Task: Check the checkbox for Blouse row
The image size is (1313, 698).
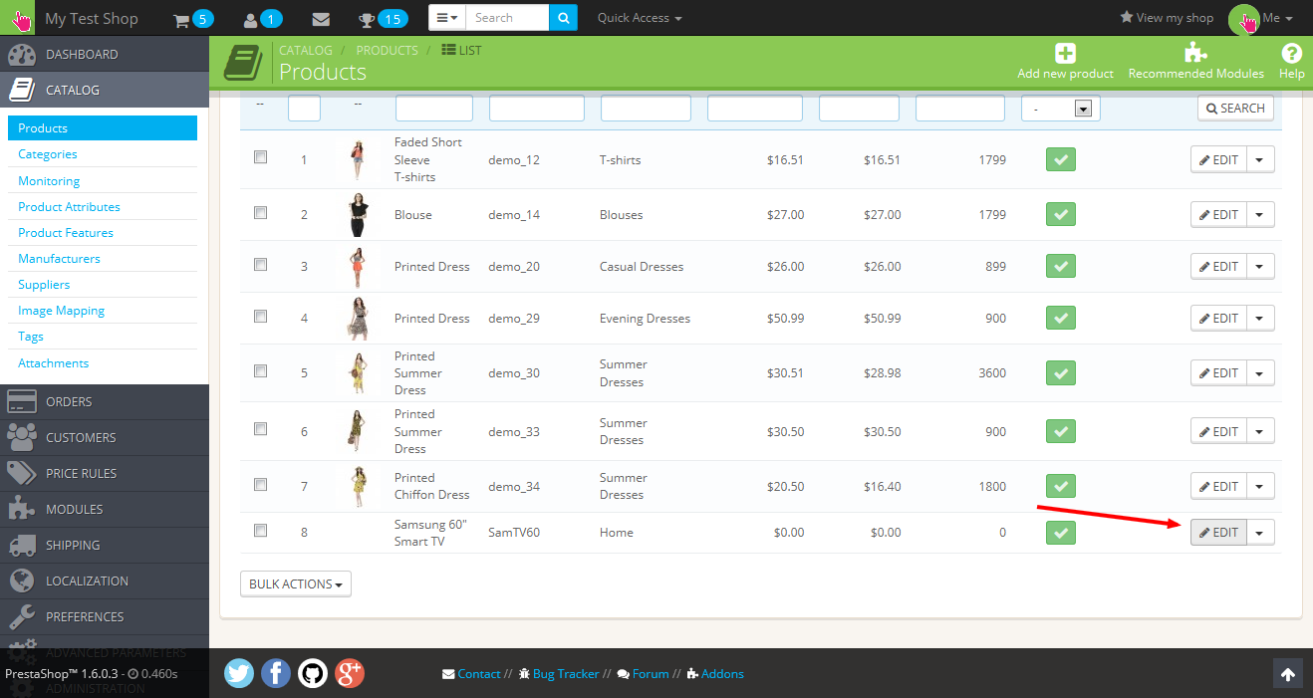Action: point(261,213)
